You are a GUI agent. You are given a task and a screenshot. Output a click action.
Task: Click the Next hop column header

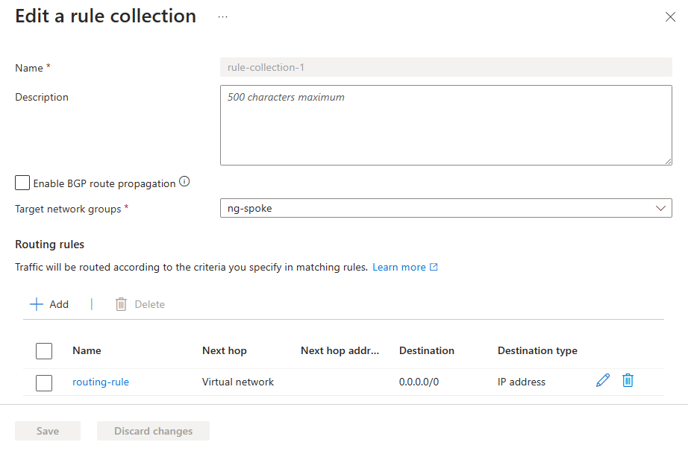click(224, 350)
